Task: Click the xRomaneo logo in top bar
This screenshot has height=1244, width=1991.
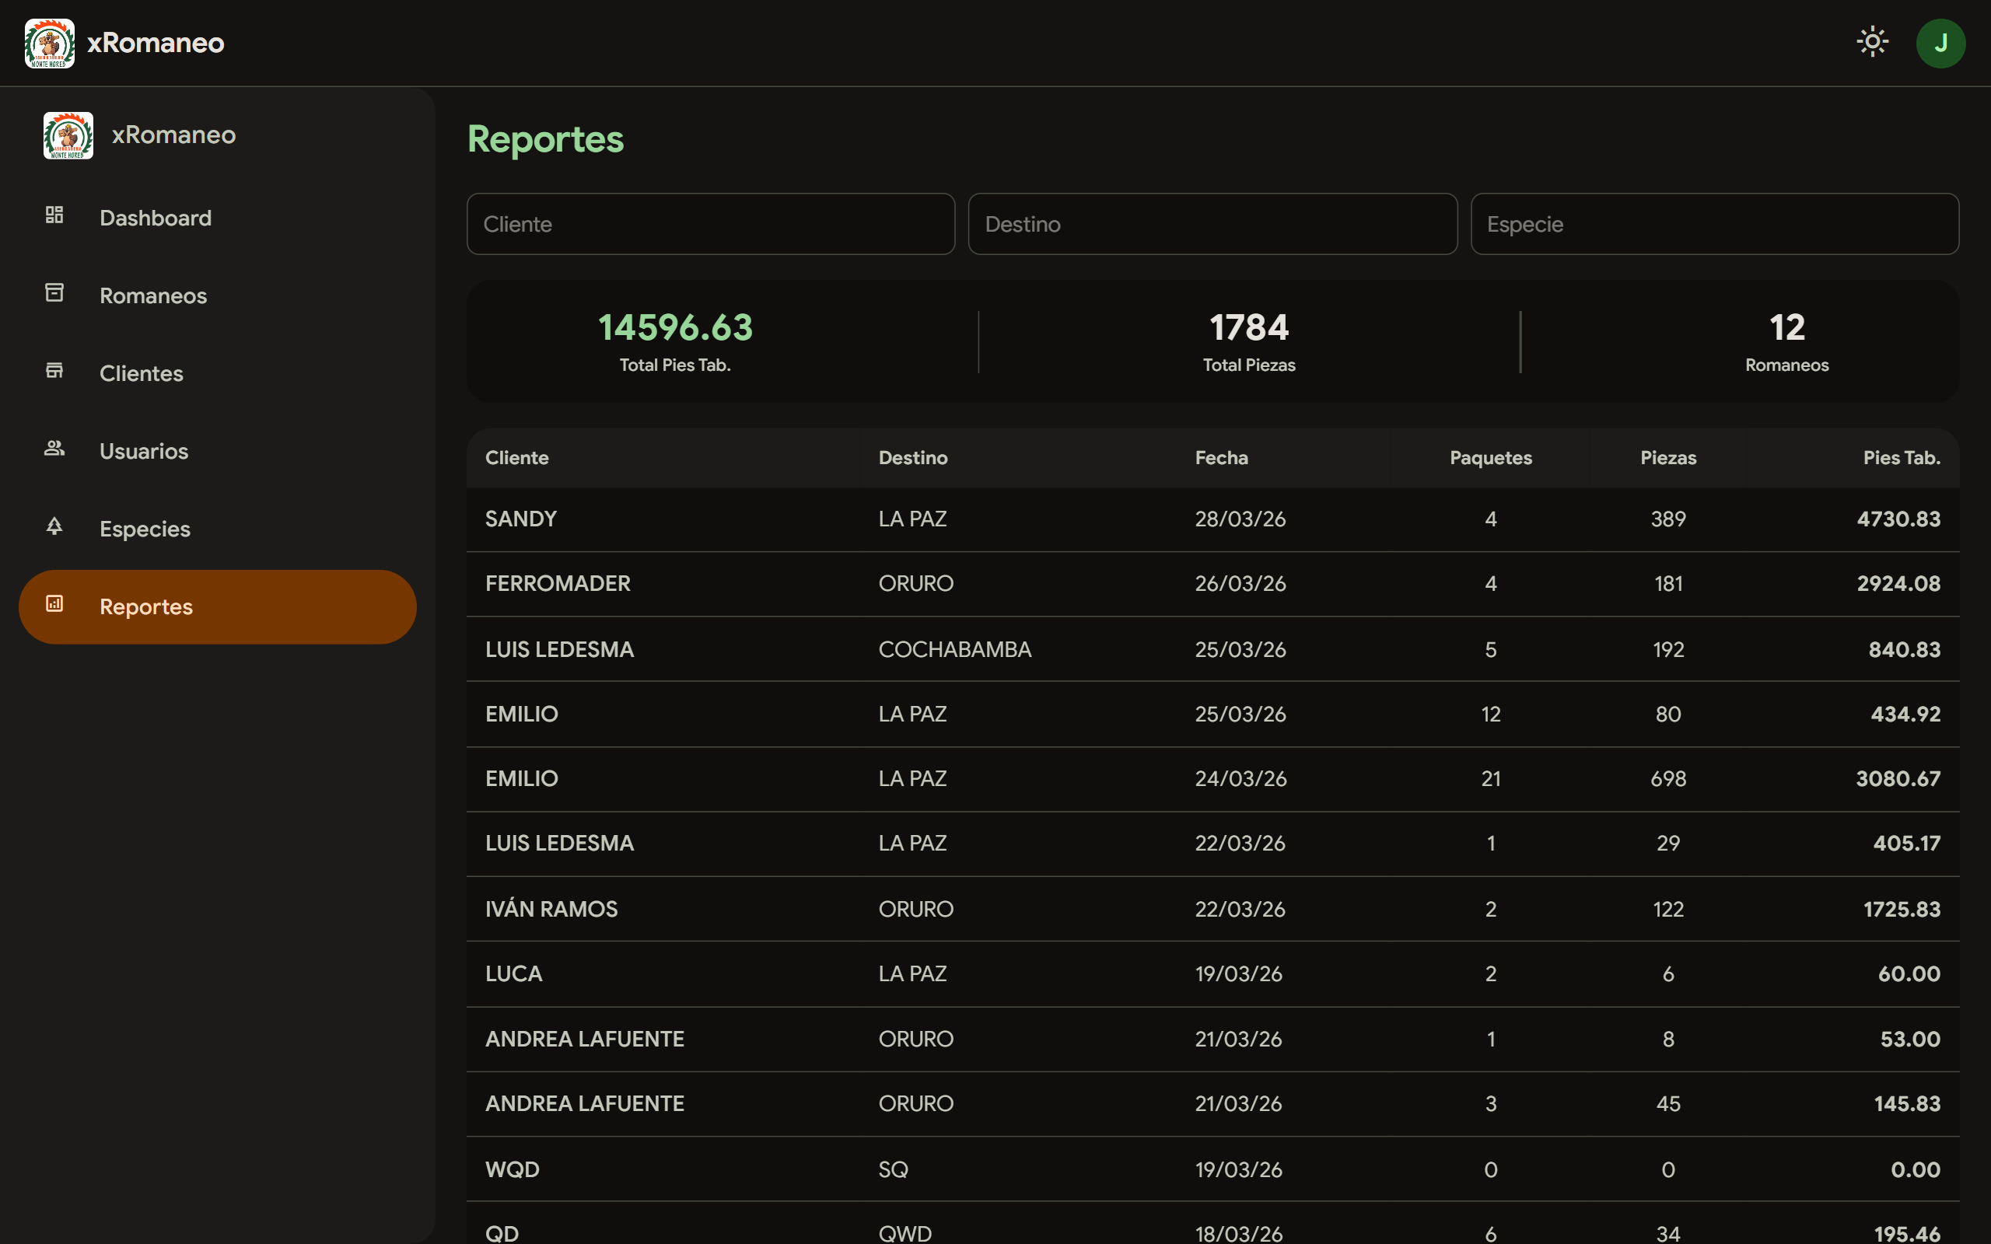Action: [49, 43]
